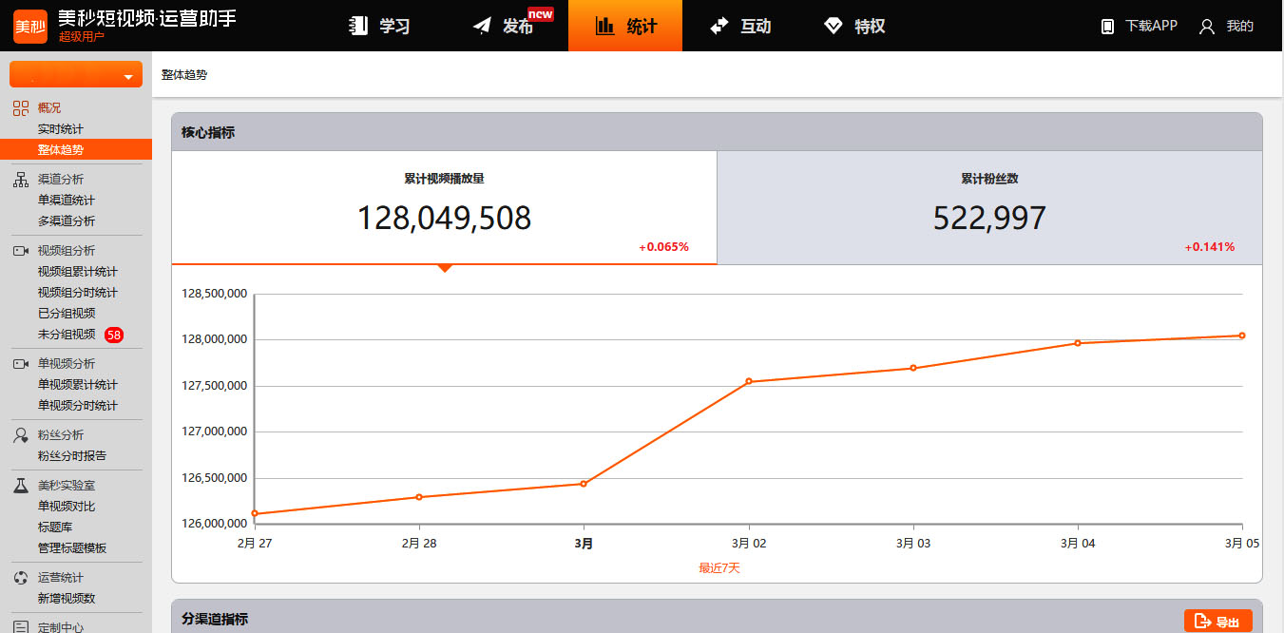This screenshot has width=1284, height=633.
Task: Open the orange account dropdown selector
Action: [76, 75]
